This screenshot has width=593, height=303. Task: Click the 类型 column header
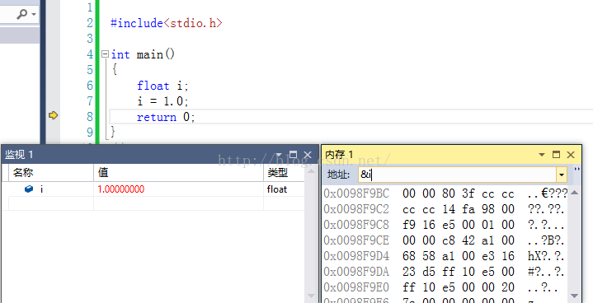(284, 173)
